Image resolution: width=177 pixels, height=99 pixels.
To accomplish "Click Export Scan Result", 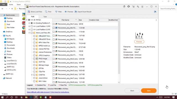I will tap(83, 12).
